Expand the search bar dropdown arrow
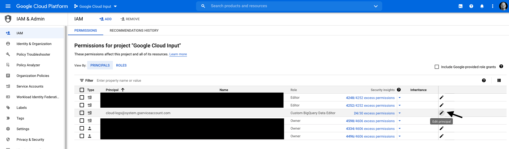This screenshot has height=149, width=509. [x=376, y=6]
